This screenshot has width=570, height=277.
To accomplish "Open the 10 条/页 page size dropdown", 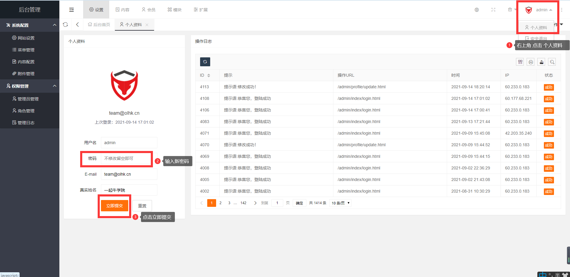I will (340, 203).
